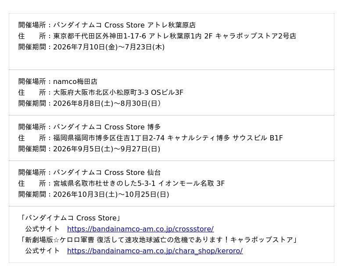Click the 開催期間 label in Sendai row

coord(32,194)
